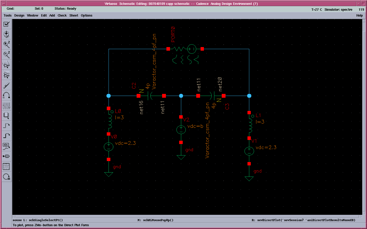
Task: Click the 'vdc=2.3' label beside V1
Action: pyautogui.click(x=266, y=148)
